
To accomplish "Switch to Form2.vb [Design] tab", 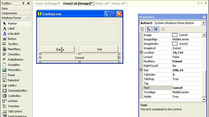I will click(x=78, y=4).
